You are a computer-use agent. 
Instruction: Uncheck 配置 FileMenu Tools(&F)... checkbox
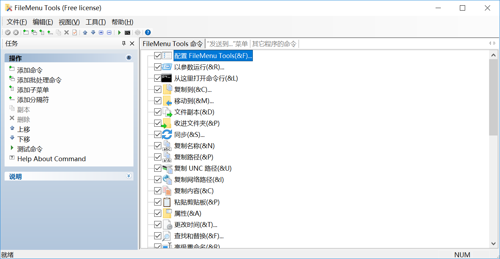pyautogui.click(x=158, y=56)
